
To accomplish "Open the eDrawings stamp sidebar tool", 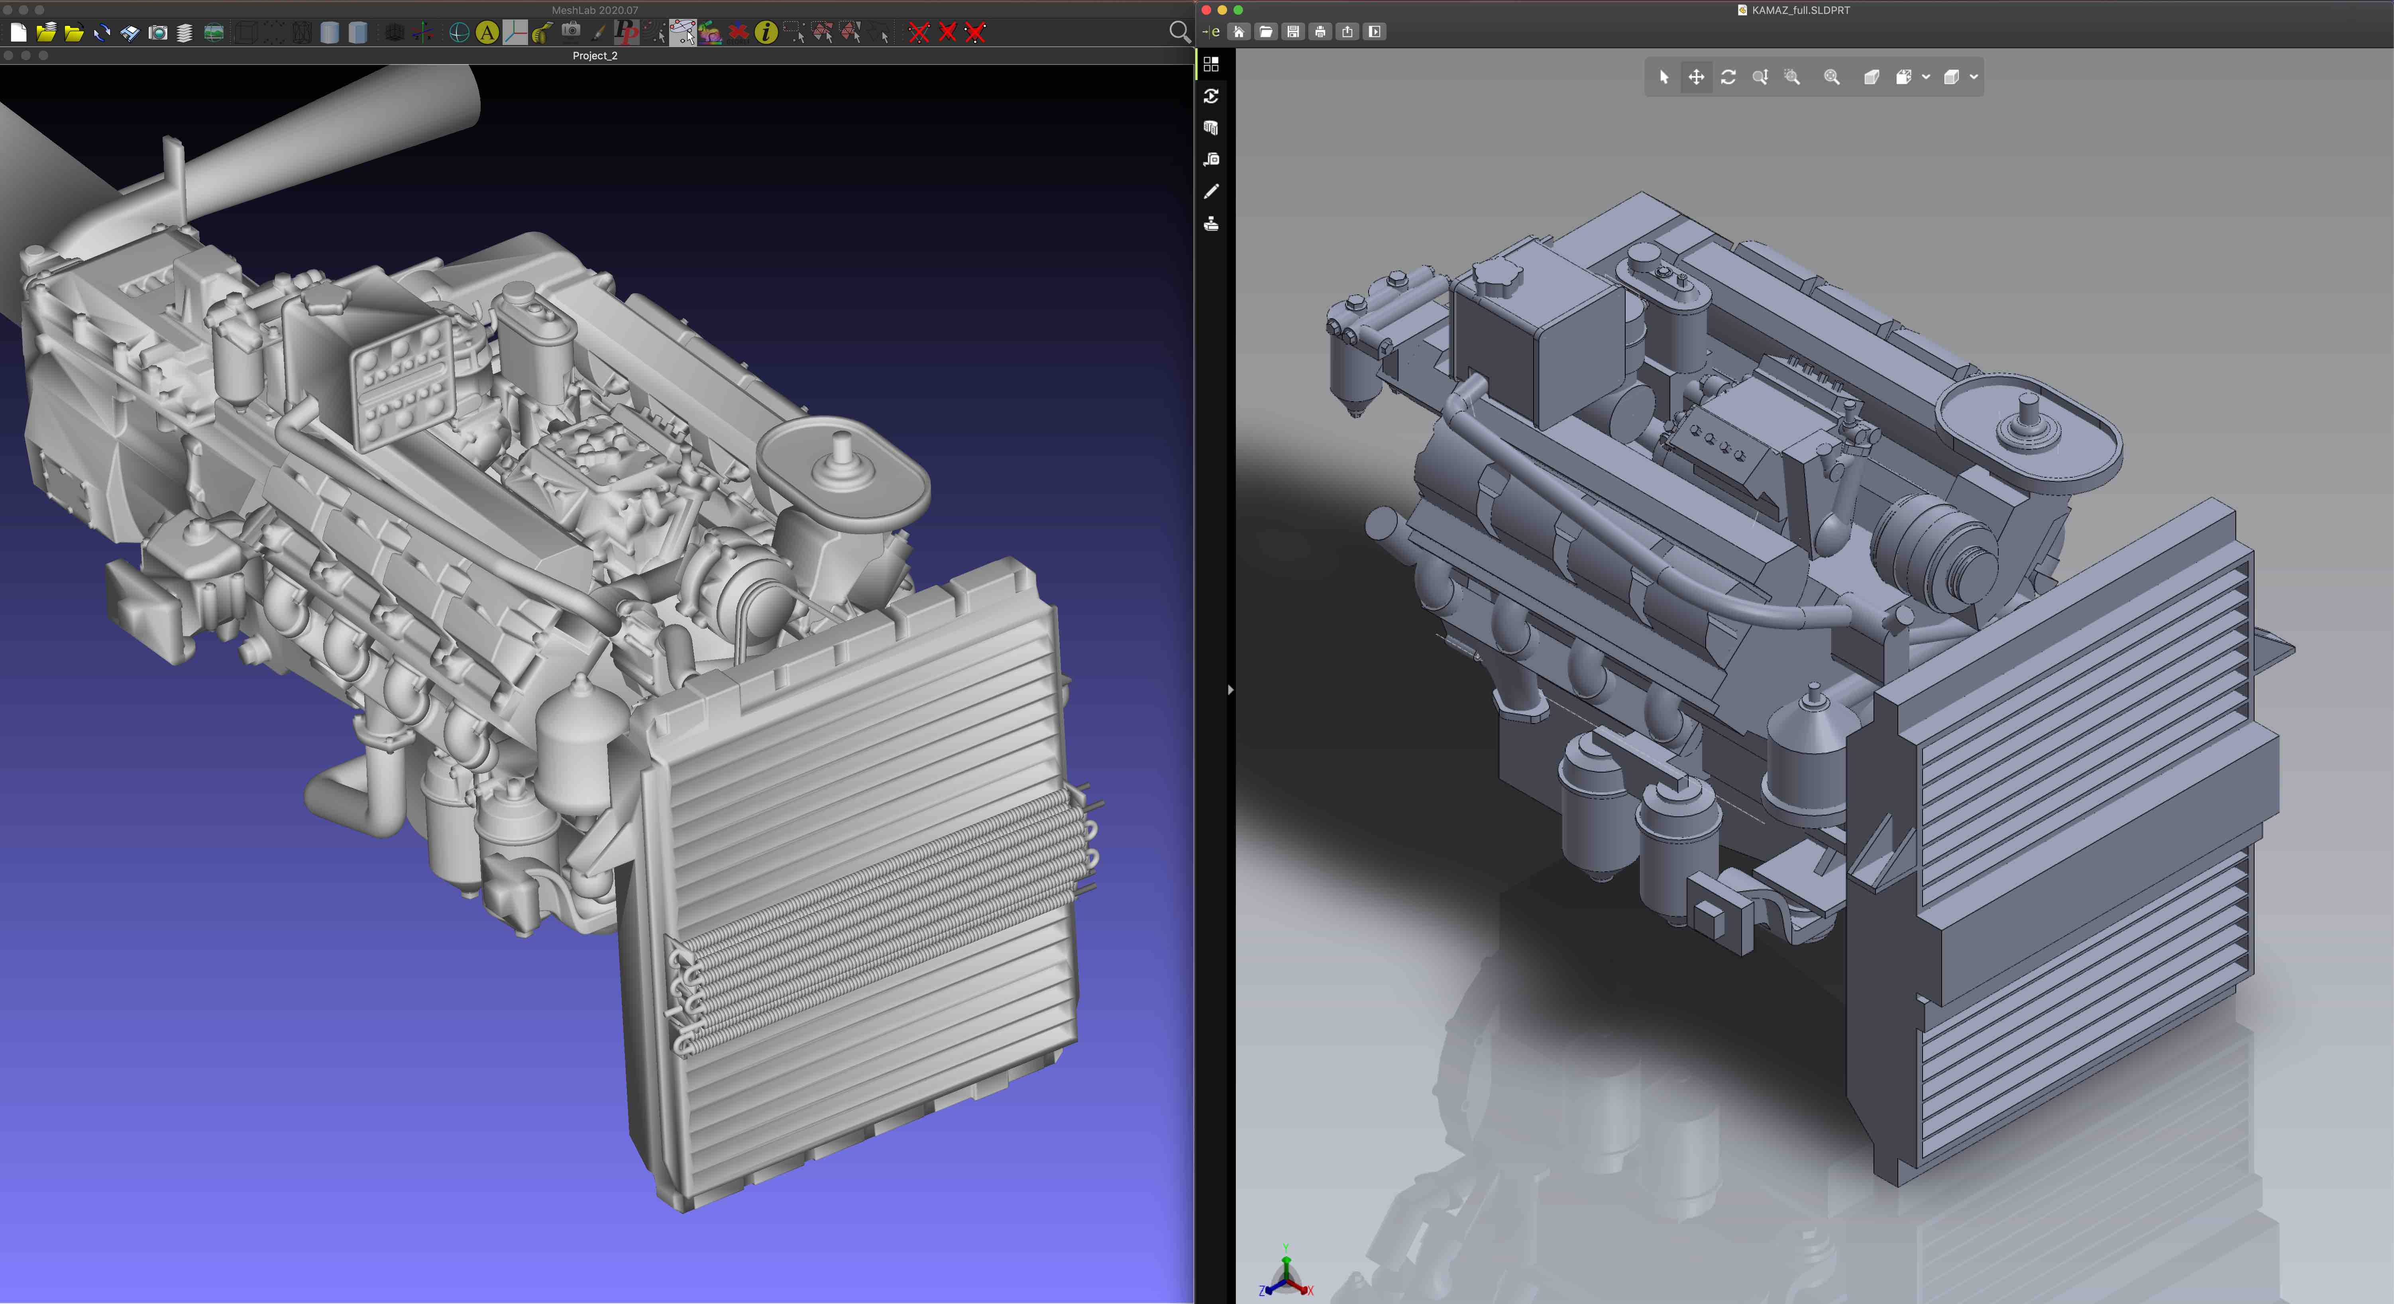I will (x=1211, y=224).
